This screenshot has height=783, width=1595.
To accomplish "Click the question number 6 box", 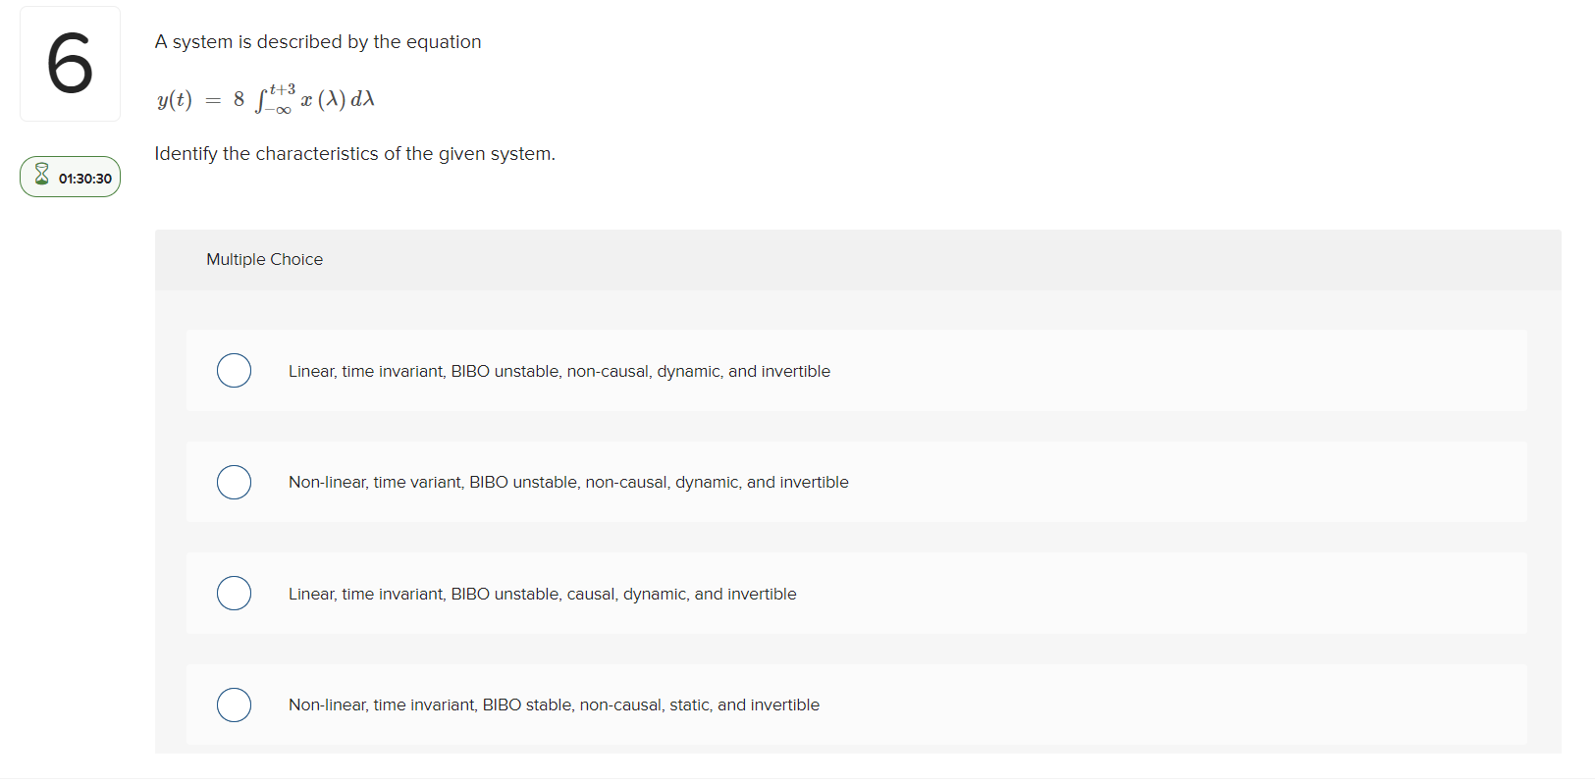I will pos(70,64).
